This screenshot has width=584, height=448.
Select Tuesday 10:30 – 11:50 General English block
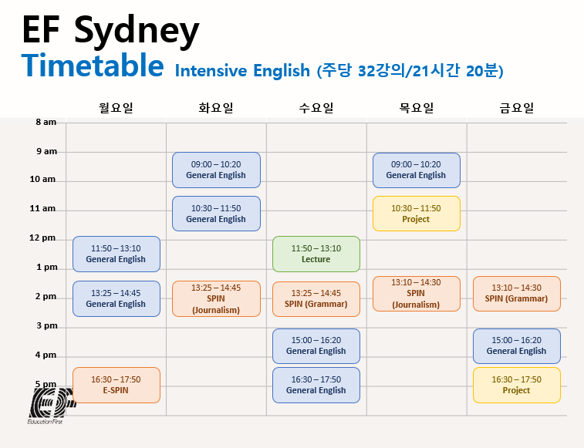pos(216,214)
